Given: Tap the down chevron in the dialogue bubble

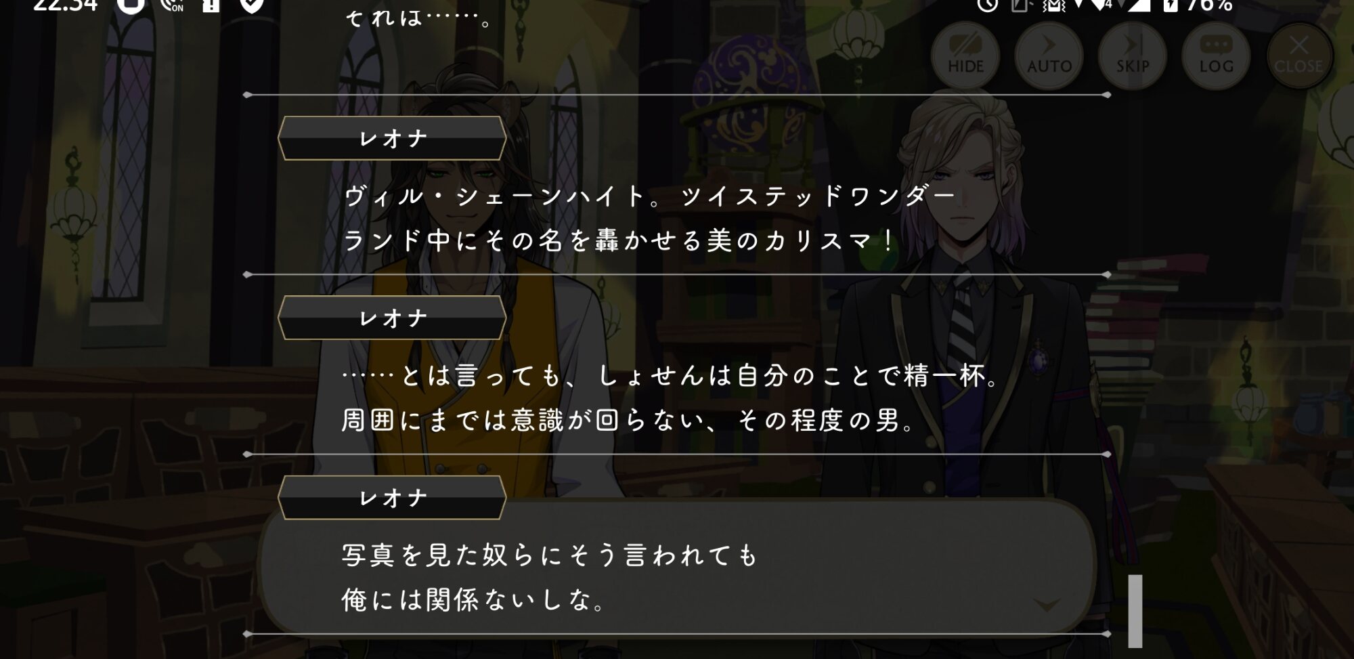Looking at the screenshot, I should pyautogui.click(x=1047, y=605).
